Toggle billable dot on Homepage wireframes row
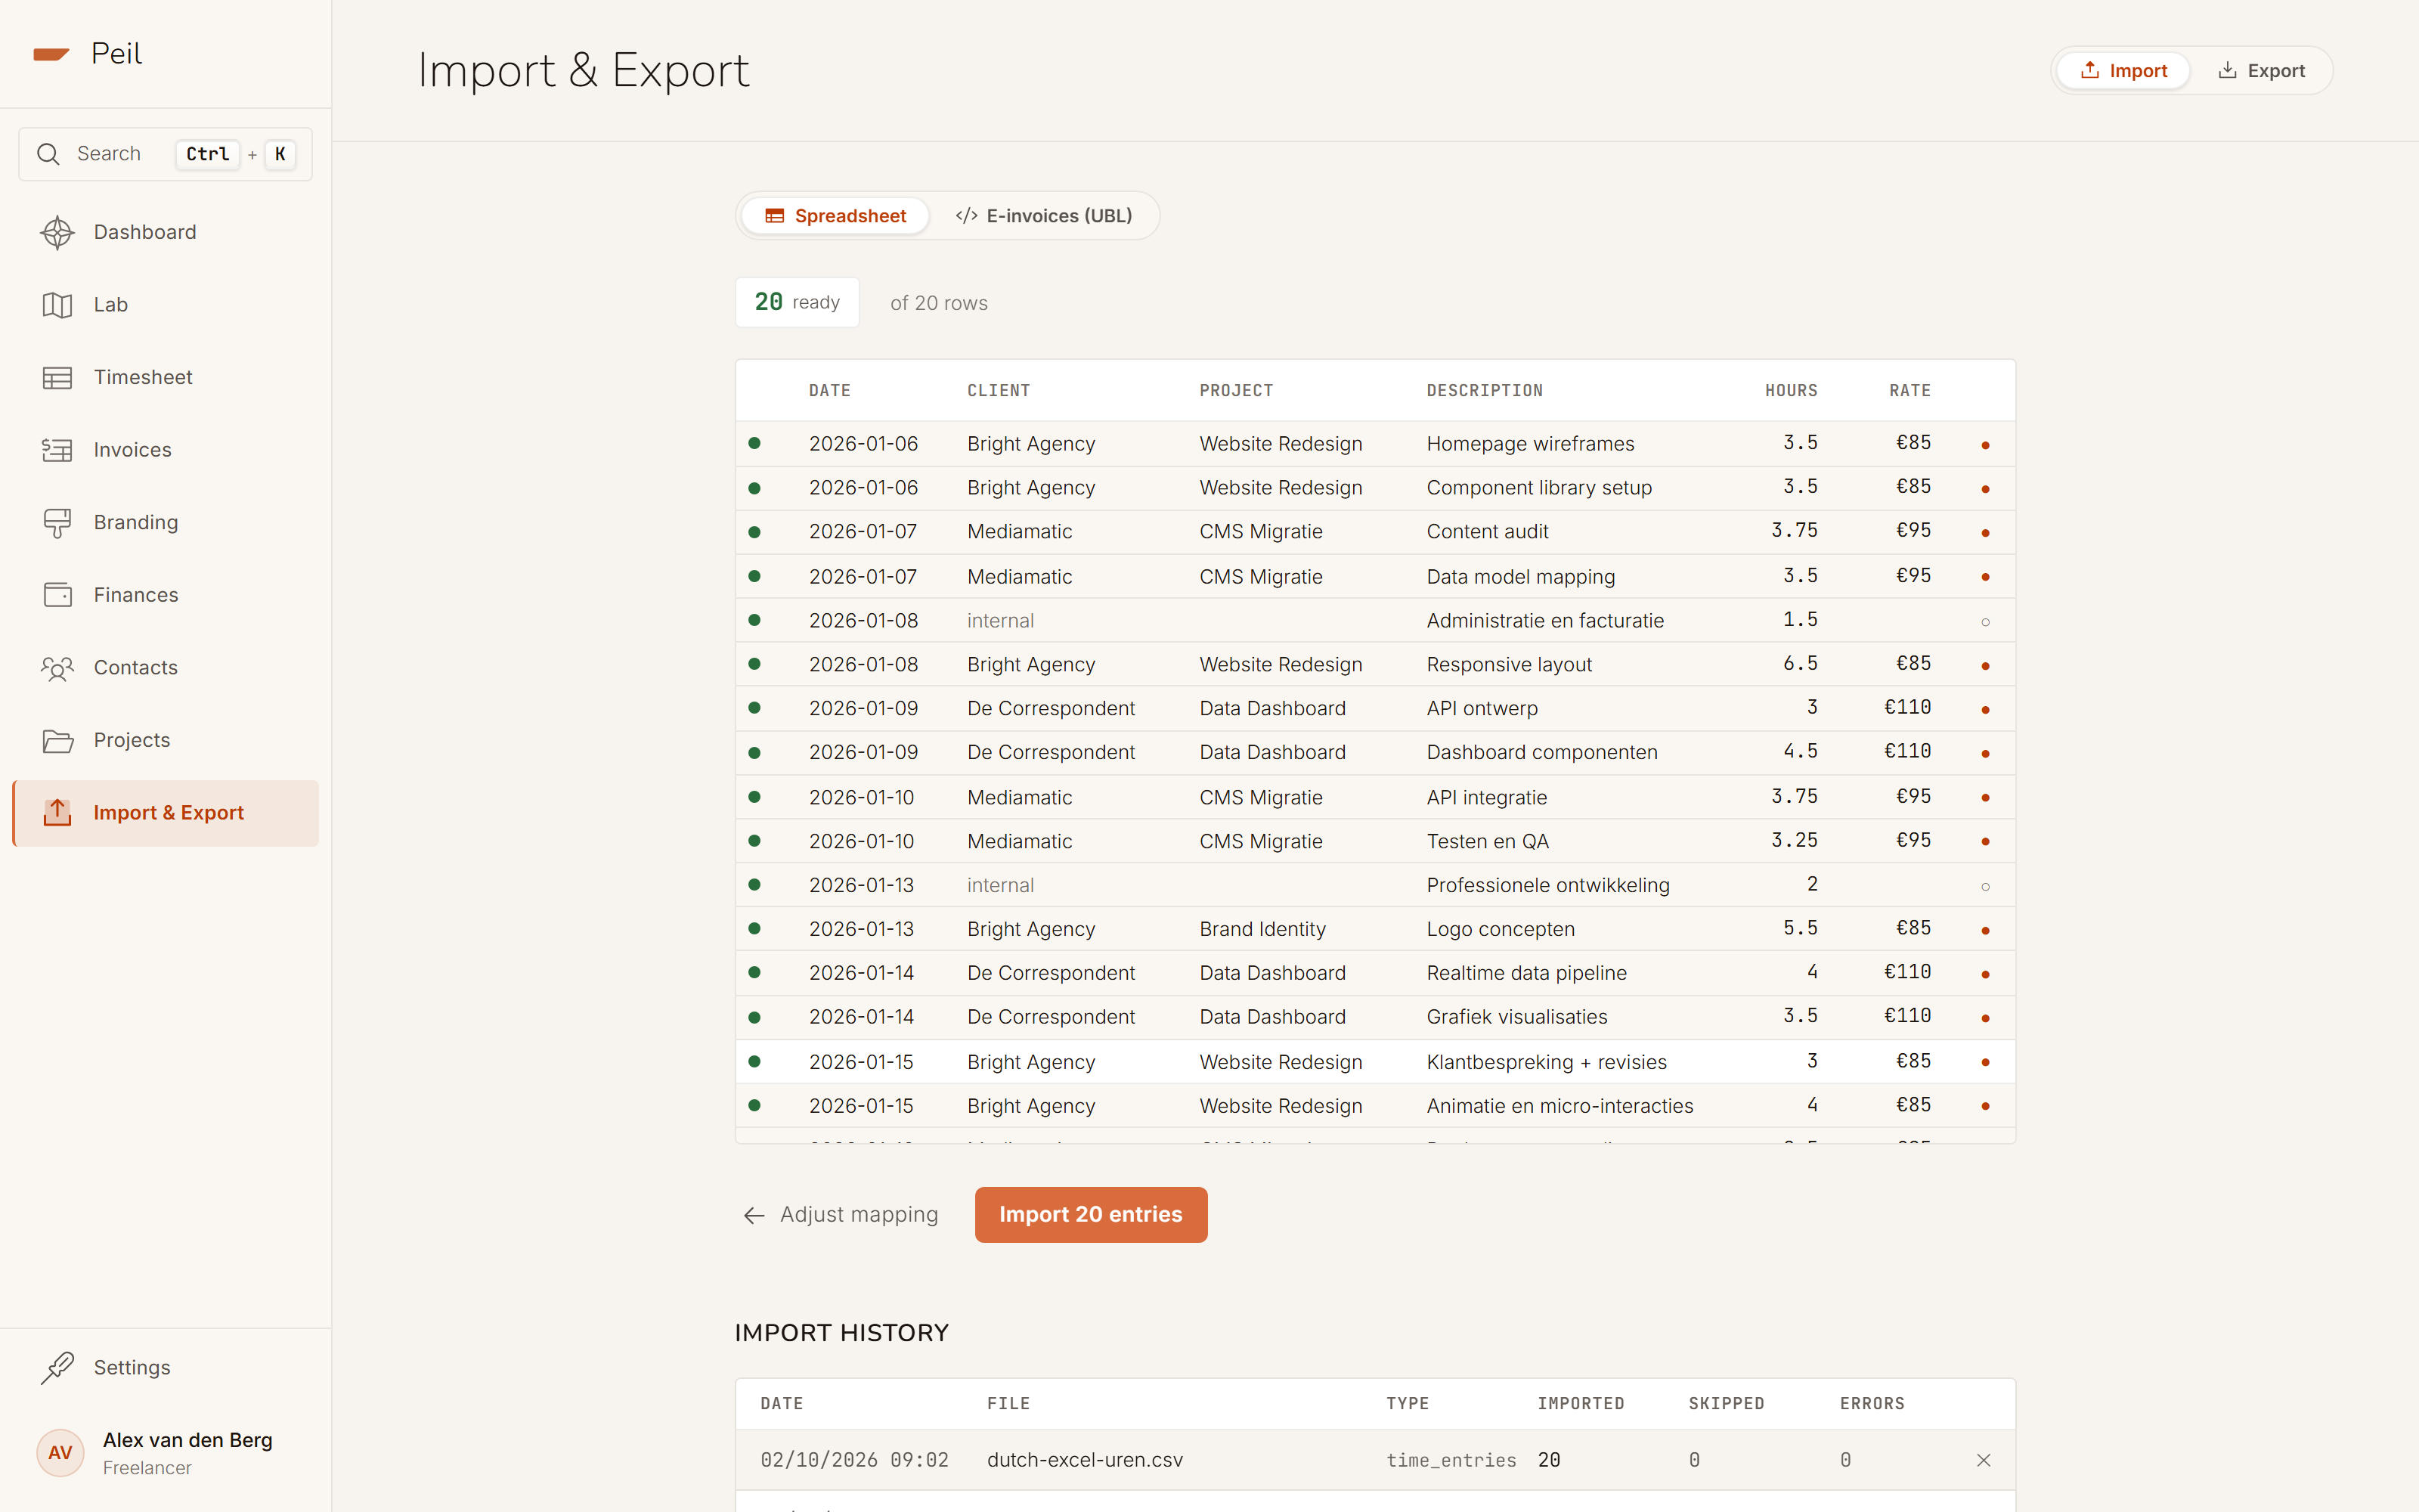Image resolution: width=2419 pixels, height=1512 pixels. coord(1985,445)
